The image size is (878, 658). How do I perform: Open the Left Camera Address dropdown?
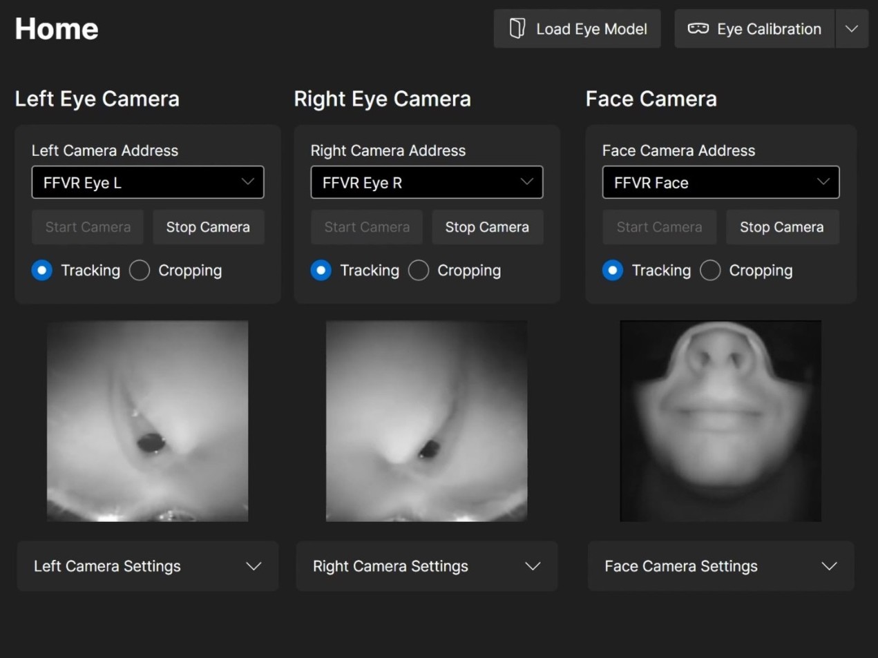pos(148,182)
